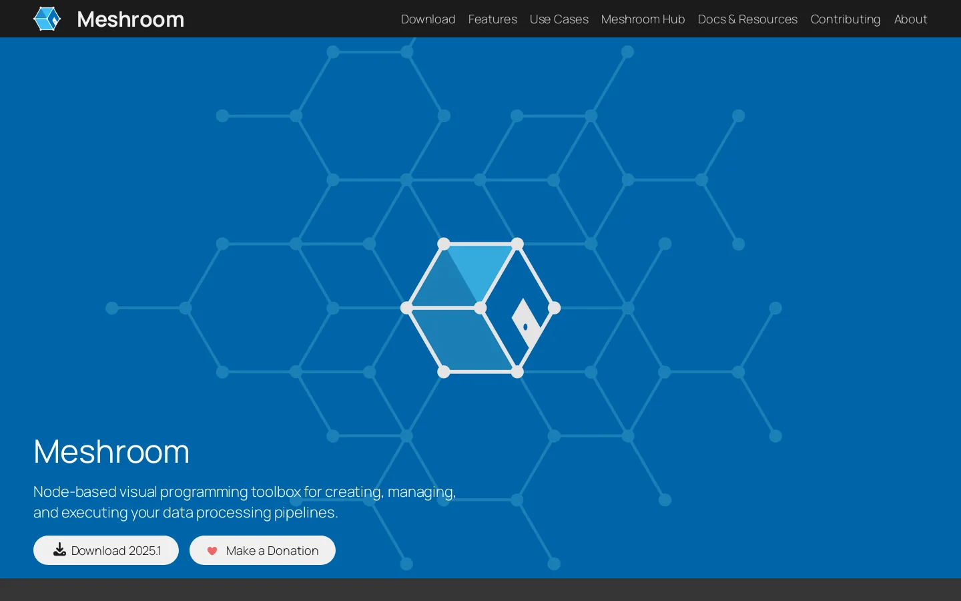This screenshot has height=601, width=961.
Task: Click the Make a Donation button
Action: tap(262, 550)
